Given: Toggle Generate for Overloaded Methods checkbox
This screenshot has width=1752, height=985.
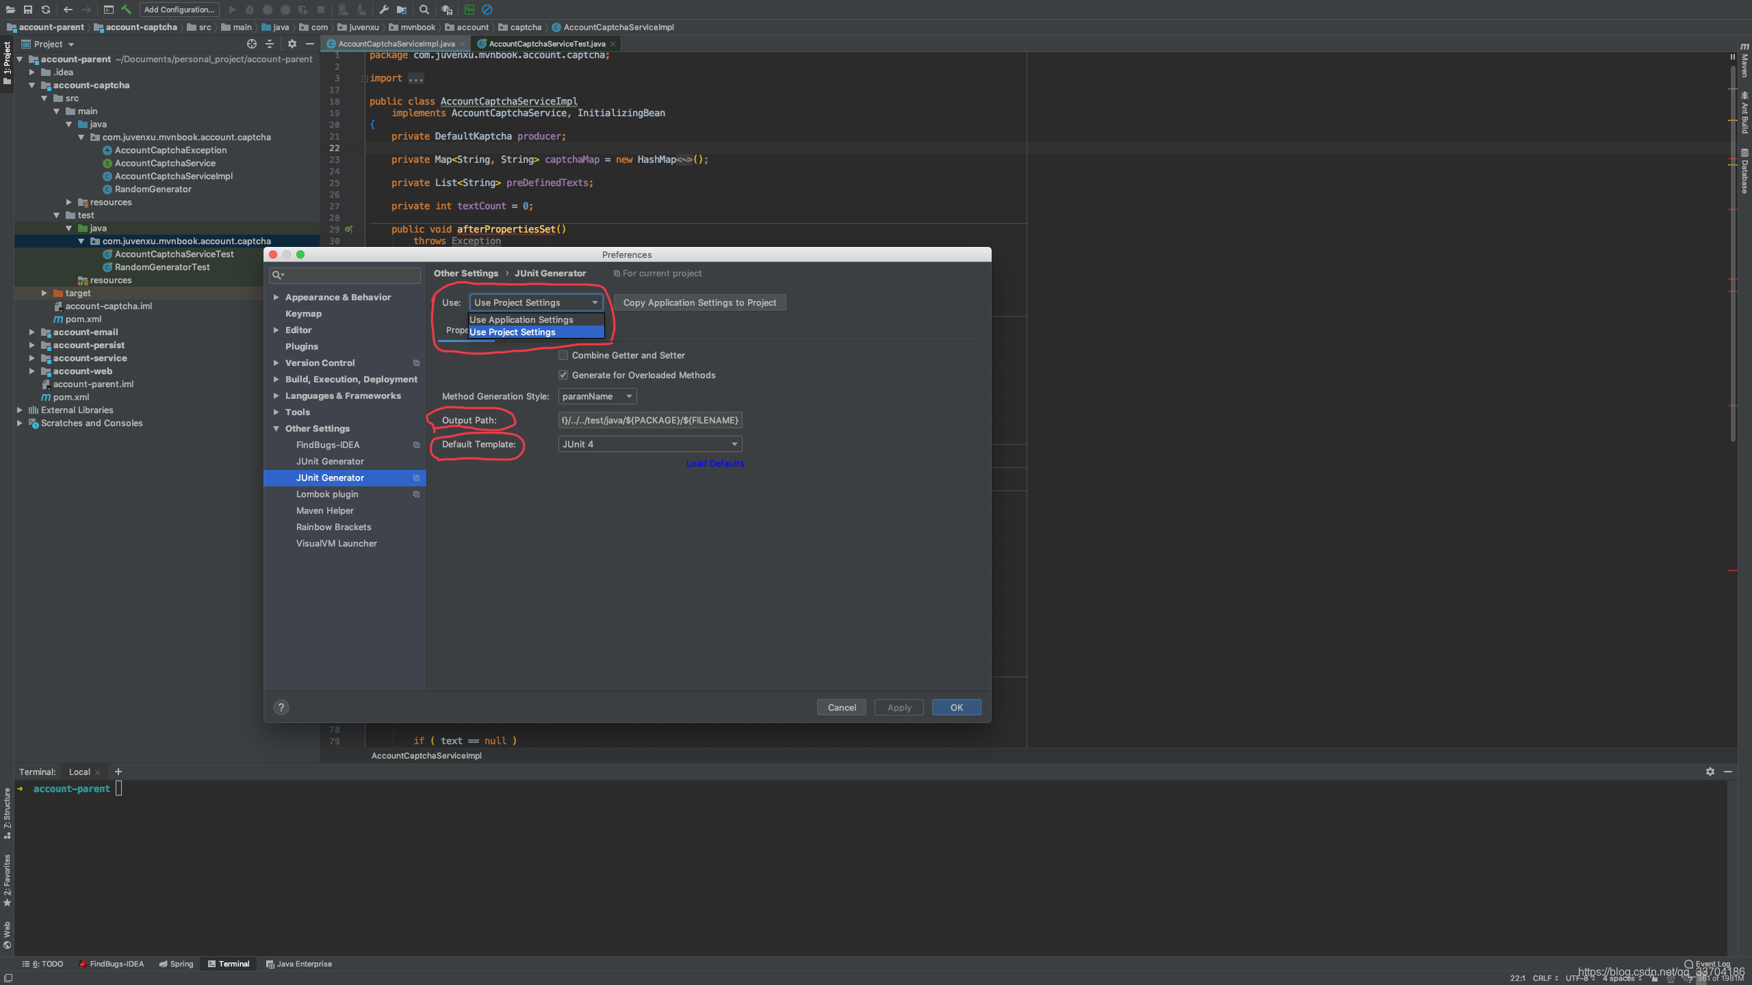Looking at the screenshot, I should (563, 375).
